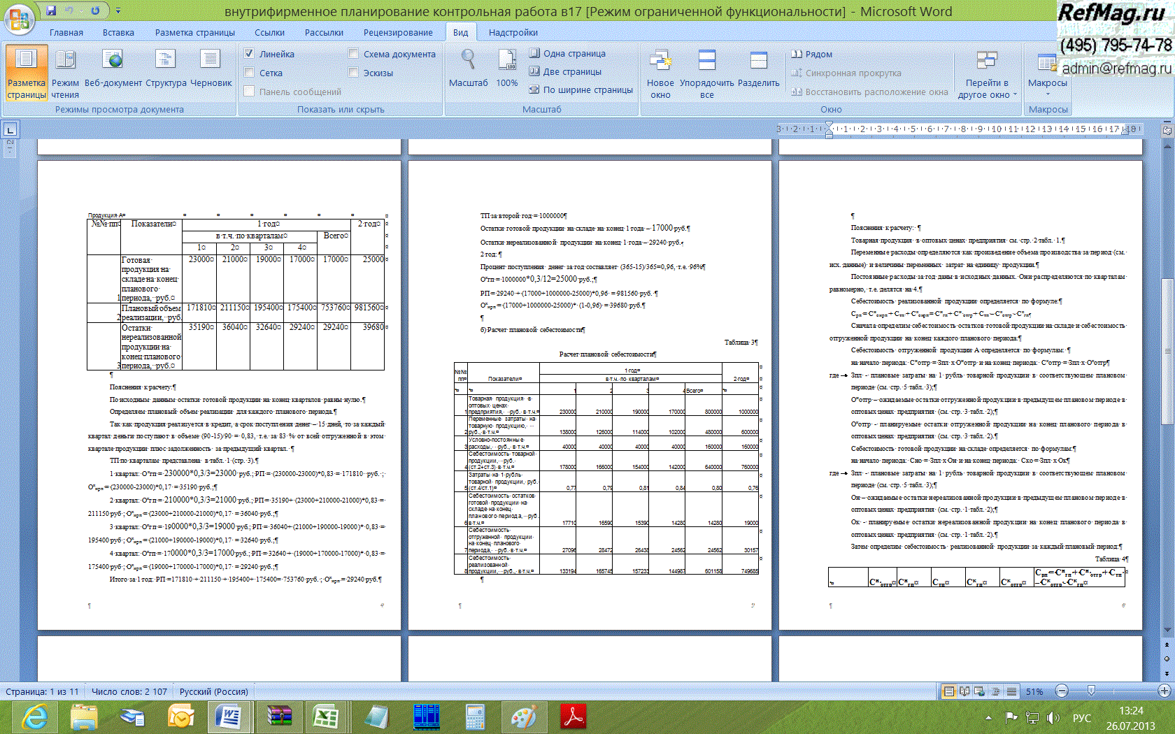Viewport: 1175px width, 734px height.
Task: Click the zoom slider handle in status bar
Action: tap(1091, 691)
